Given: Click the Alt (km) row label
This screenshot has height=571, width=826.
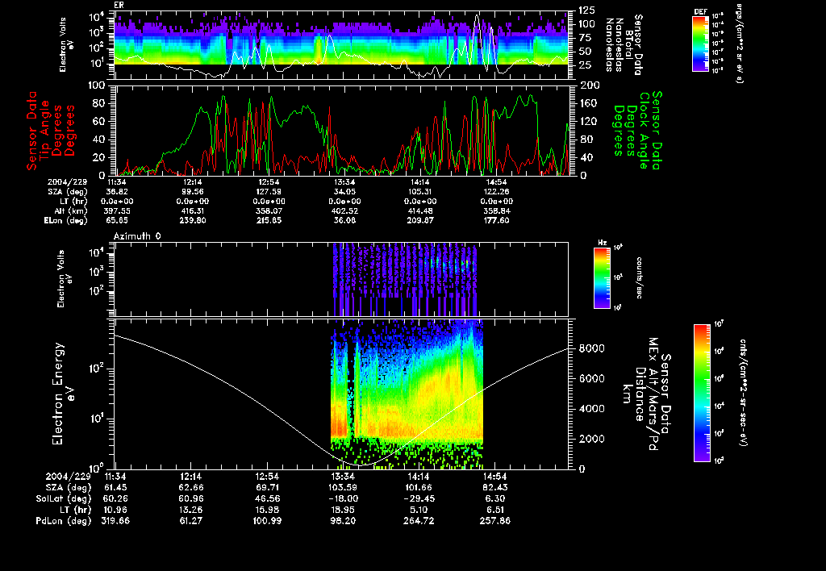Looking at the screenshot, I should [71, 210].
